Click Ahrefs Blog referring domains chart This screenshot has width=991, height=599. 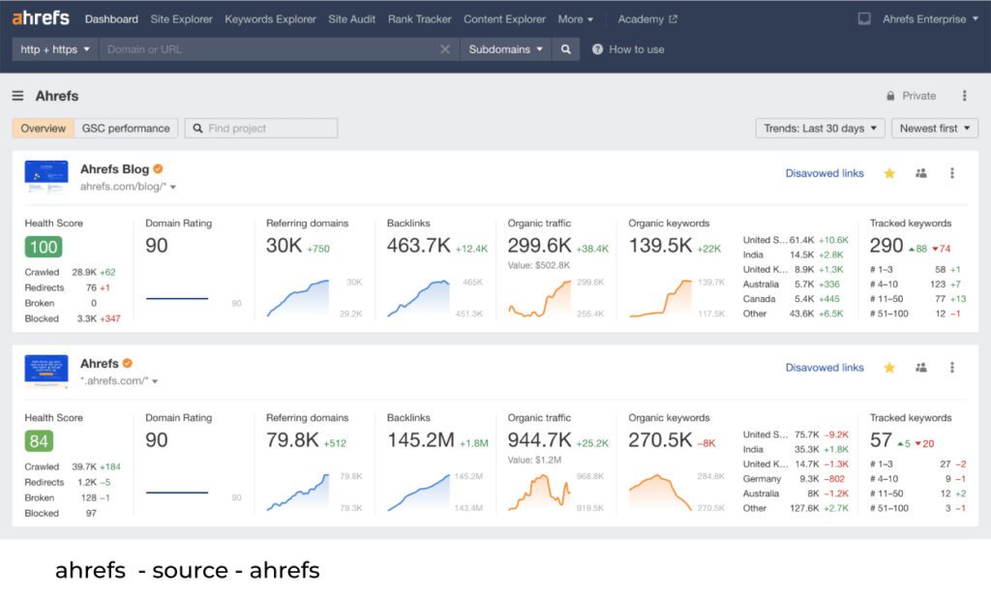pyautogui.click(x=298, y=298)
